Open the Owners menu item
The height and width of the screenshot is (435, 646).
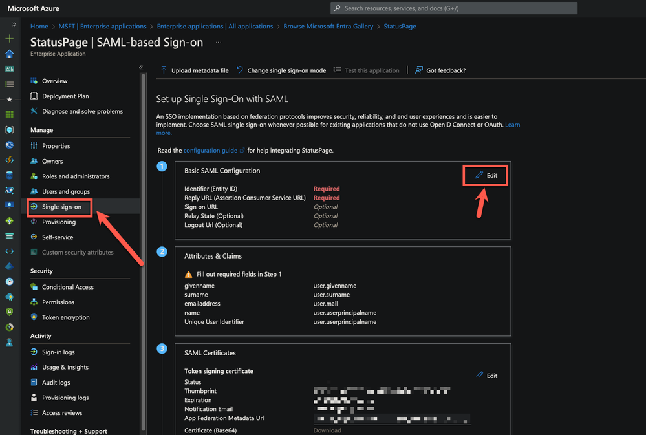tap(52, 161)
